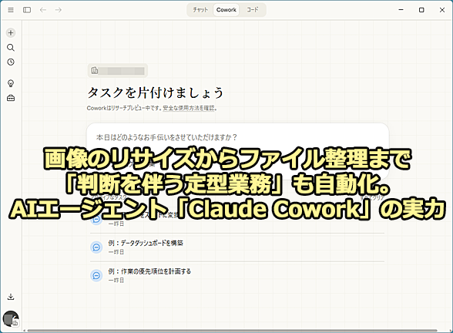Maximize the Claude window
Image resolution: width=453 pixels, height=333 pixels.
[x=421, y=10]
